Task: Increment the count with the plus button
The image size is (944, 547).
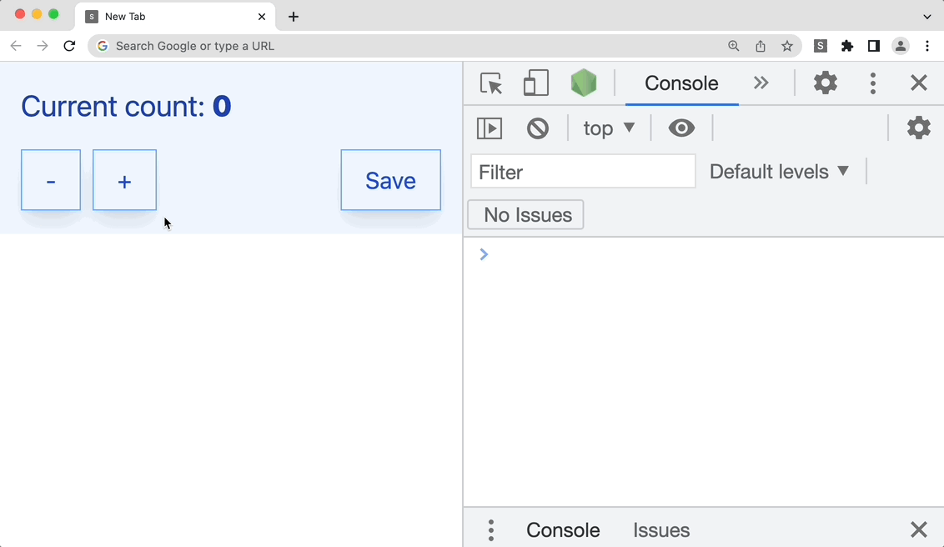Action: (124, 179)
